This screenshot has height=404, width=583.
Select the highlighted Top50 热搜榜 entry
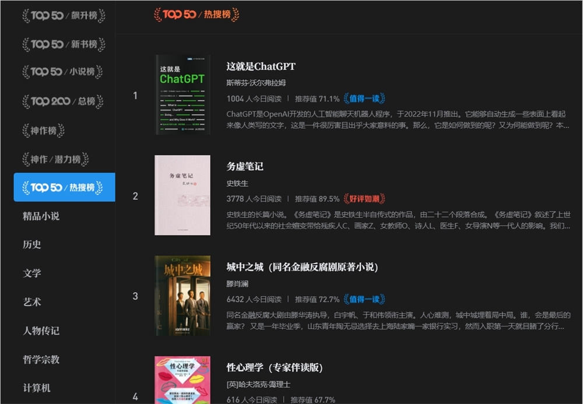64,187
